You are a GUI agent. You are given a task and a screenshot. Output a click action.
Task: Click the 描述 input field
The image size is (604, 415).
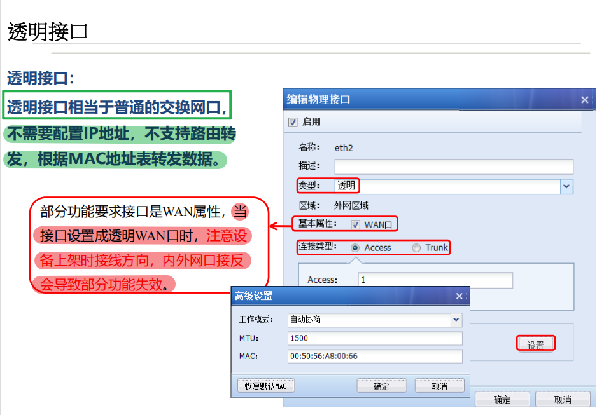point(454,167)
